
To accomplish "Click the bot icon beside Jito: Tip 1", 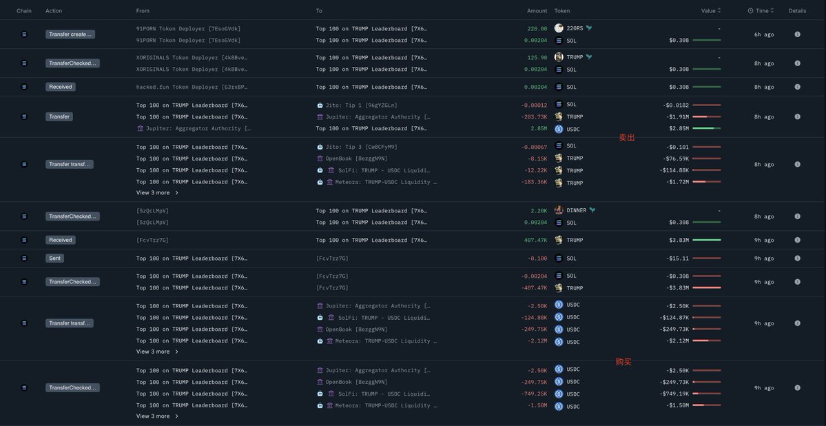I will click(320, 105).
